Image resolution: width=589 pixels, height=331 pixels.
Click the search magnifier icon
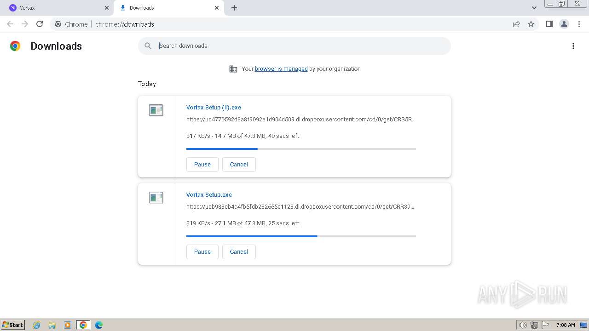coord(148,46)
